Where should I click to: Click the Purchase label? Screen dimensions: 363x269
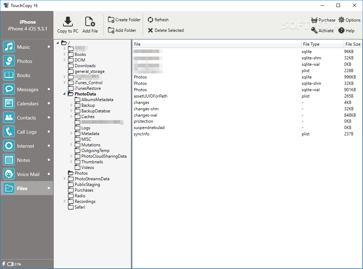click(x=327, y=20)
